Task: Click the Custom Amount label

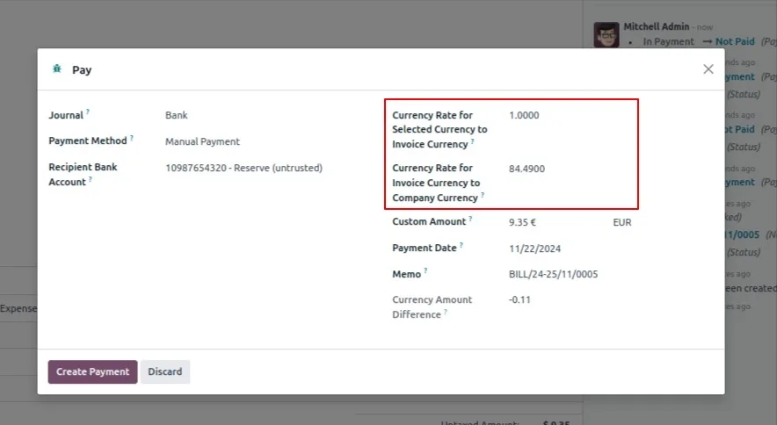Action: coord(429,221)
